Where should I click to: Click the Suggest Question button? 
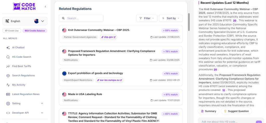click(236, 111)
